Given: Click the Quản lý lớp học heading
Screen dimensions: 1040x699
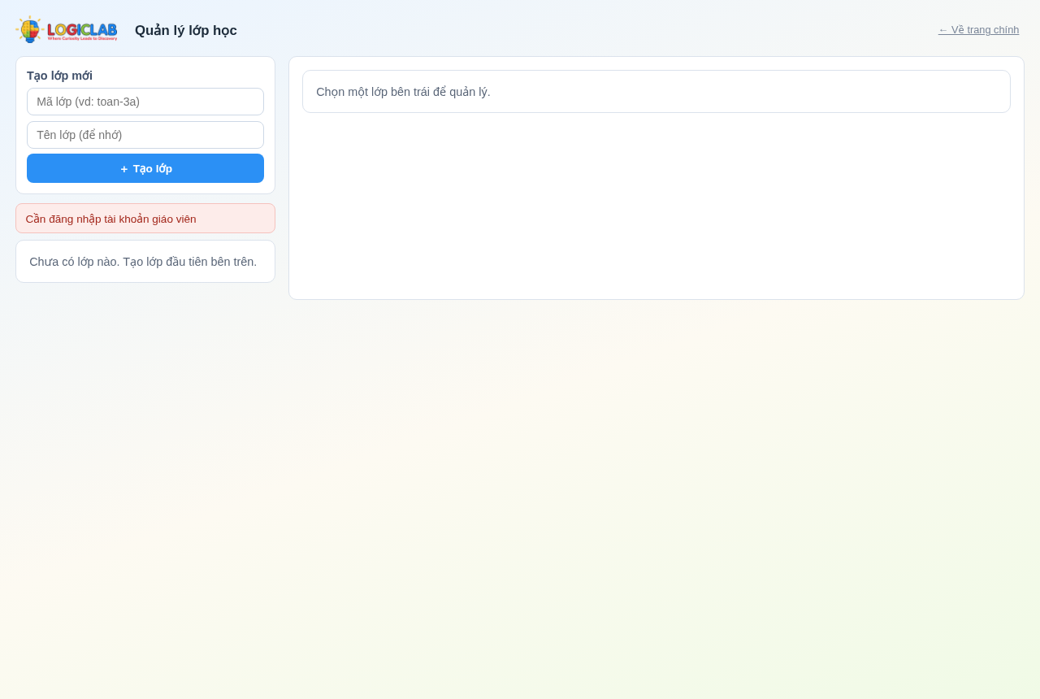Looking at the screenshot, I should click(186, 30).
